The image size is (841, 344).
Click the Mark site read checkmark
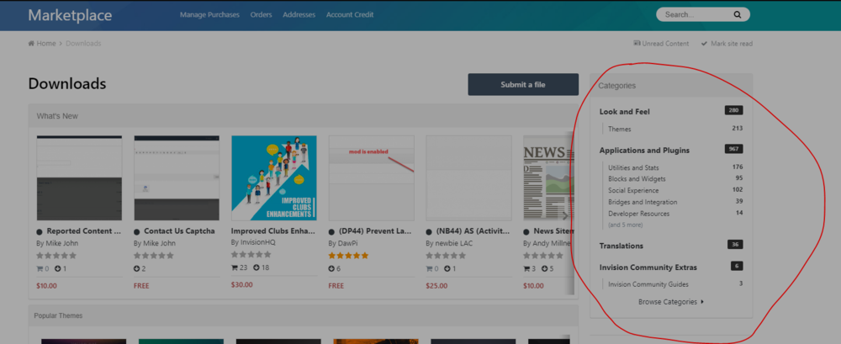[705, 44]
